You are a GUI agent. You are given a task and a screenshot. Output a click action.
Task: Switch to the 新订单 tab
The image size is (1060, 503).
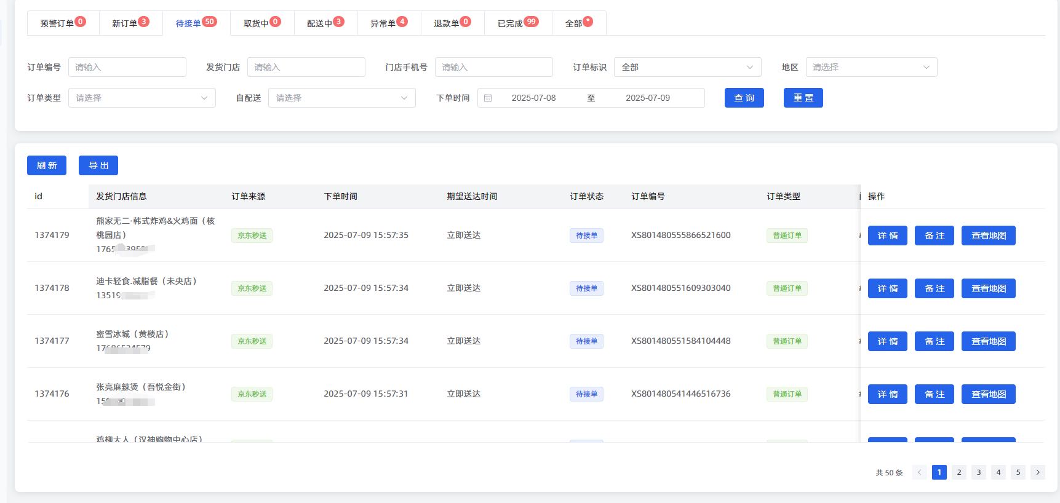130,23
